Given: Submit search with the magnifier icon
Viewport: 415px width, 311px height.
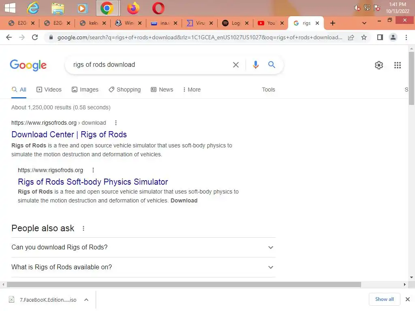Looking at the screenshot, I should pos(272,64).
